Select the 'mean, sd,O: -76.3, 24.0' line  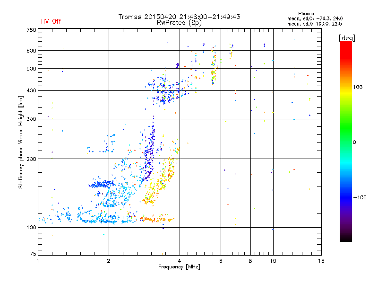coord(315,18)
